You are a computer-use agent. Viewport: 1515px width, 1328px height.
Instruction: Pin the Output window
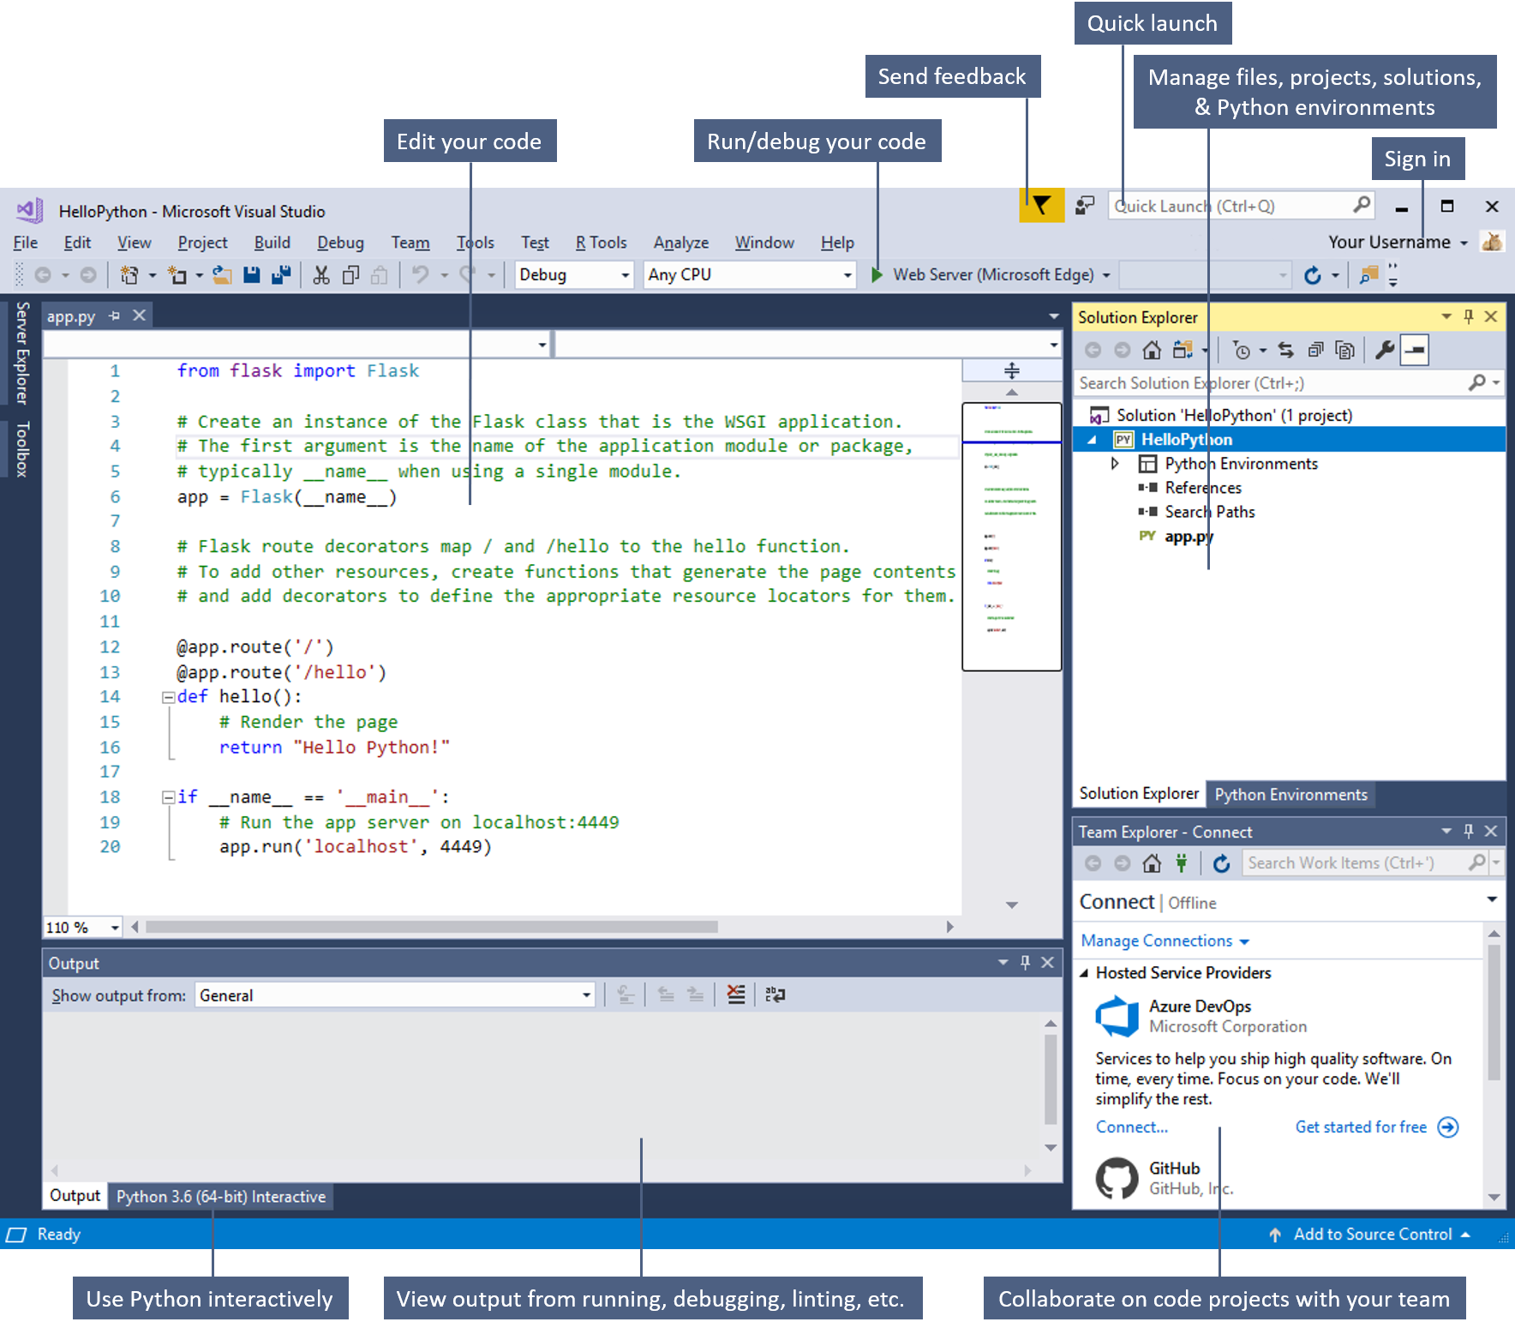pos(1025,962)
